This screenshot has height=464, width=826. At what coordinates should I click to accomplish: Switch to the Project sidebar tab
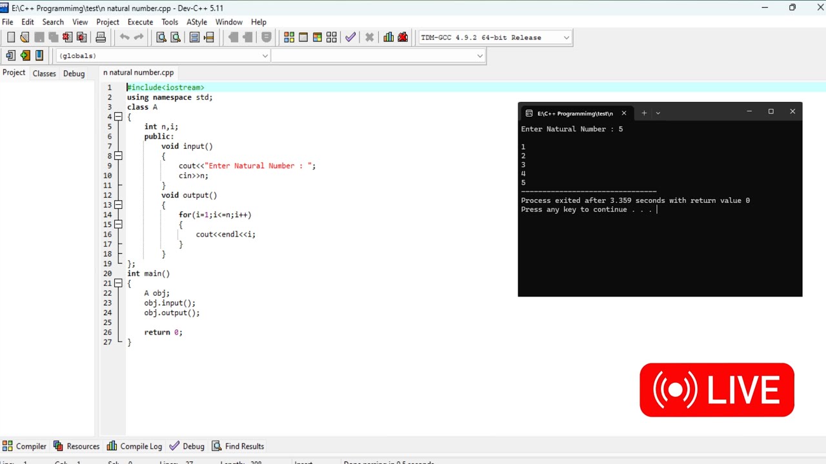click(14, 73)
